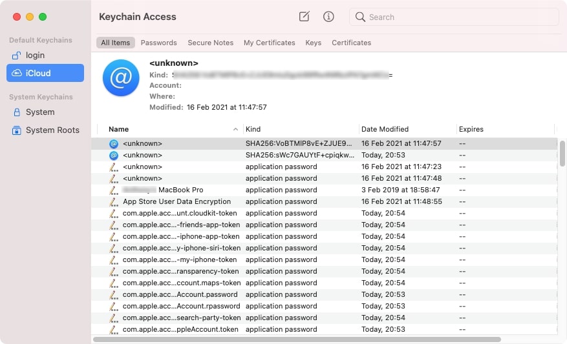Select the 'App Store User Data Encryption' entry
This screenshot has height=344, width=567.
click(324, 202)
